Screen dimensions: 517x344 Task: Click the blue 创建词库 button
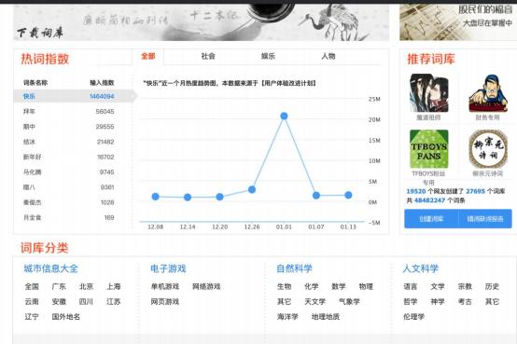(431, 219)
